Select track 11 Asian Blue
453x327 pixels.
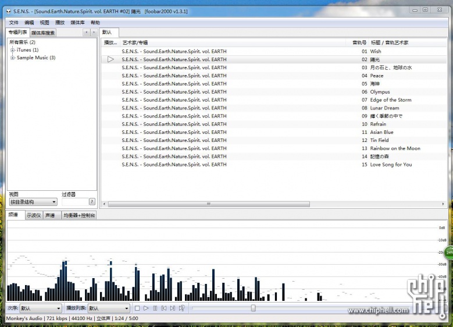274,133
